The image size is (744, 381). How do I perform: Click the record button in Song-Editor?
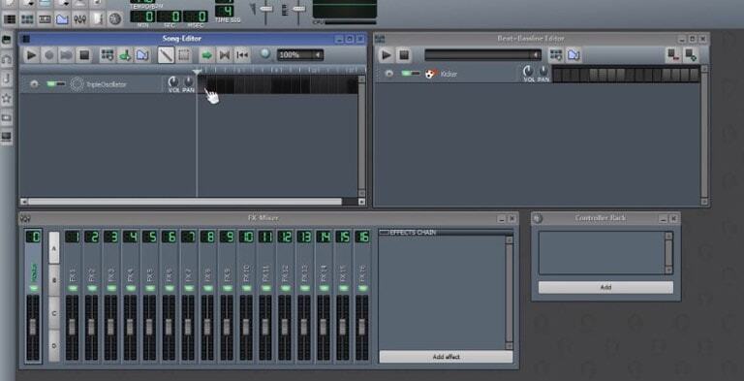[48, 55]
